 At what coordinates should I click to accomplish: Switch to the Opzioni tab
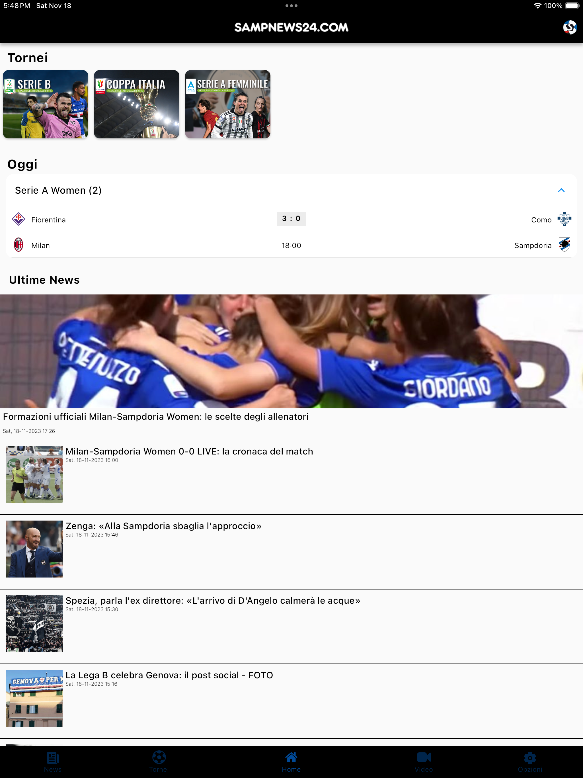point(530,762)
